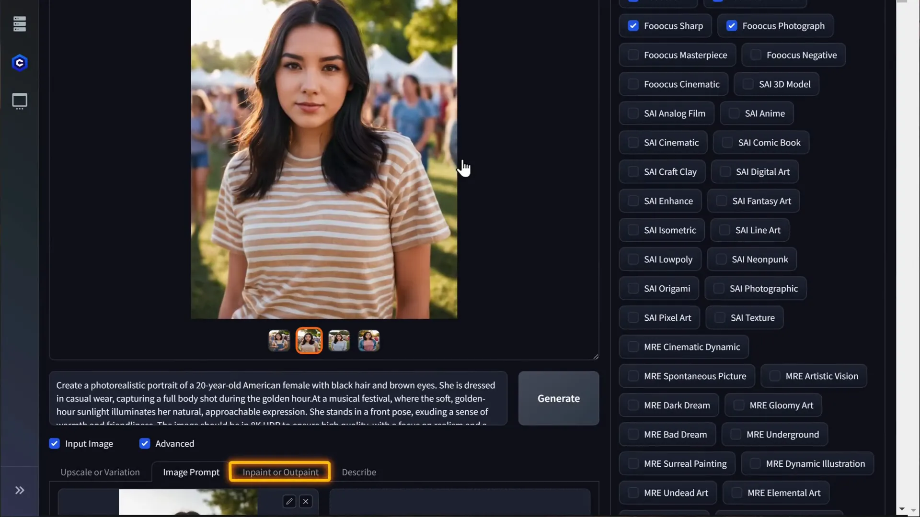Select the first generated thumbnail

(279, 341)
